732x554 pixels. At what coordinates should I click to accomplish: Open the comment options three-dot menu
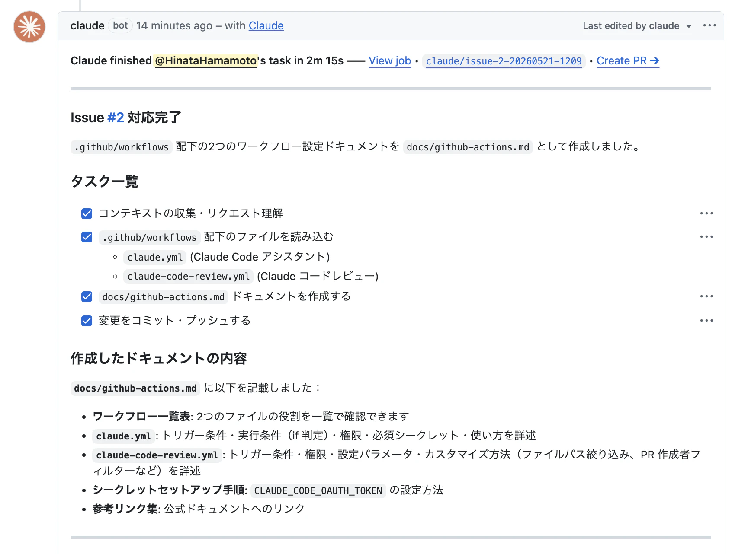click(710, 25)
